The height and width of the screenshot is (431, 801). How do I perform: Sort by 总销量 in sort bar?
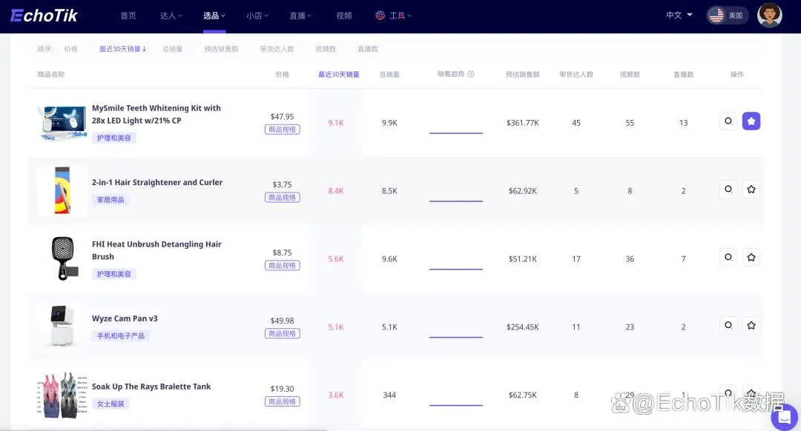(x=173, y=49)
